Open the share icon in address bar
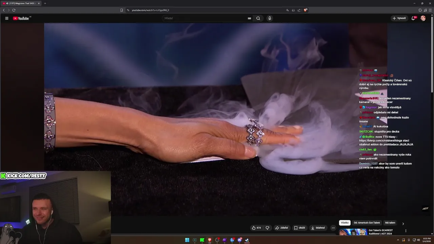The height and width of the screenshot is (244, 434). click(299, 10)
